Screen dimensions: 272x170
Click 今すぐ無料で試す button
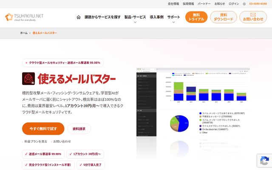tap(43, 129)
